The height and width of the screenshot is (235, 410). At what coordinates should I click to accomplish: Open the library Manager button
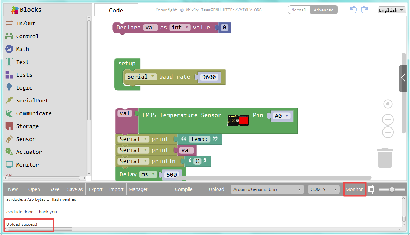point(138,189)
